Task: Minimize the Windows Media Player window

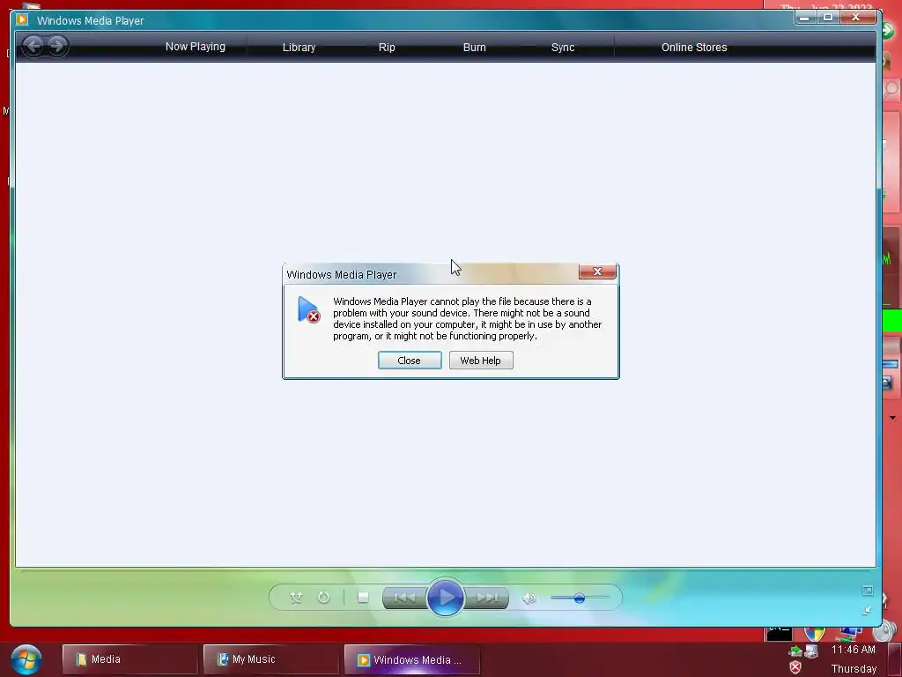Action: [x=805, y=18]
